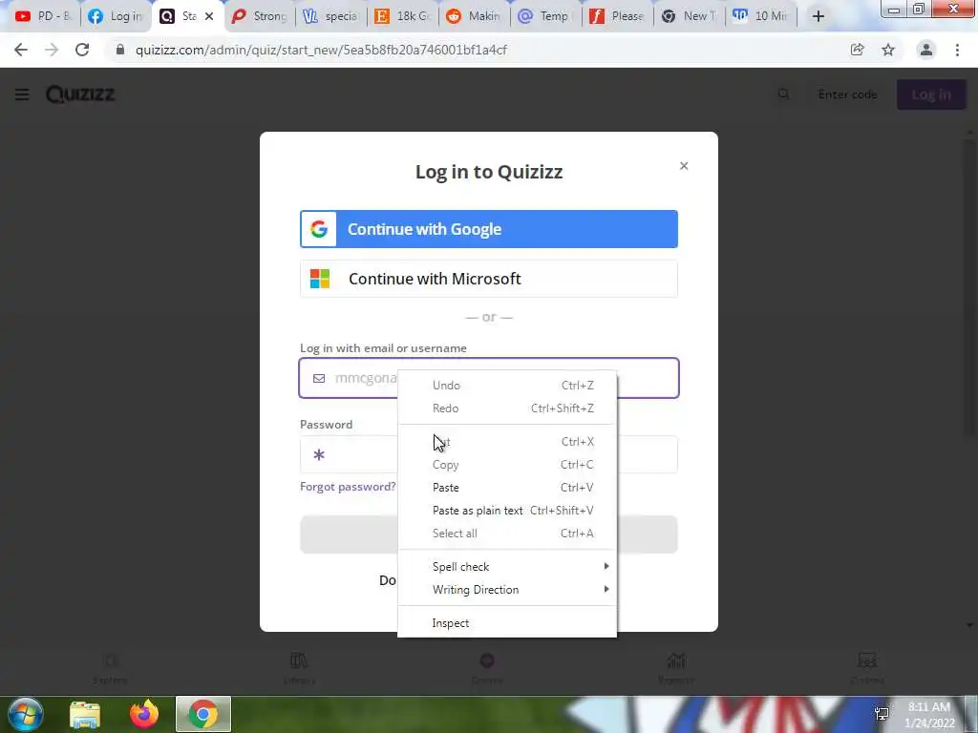This screenshot has width=978, height=733.
Task: Choose Undo in the context menu
Action: click(507, 386)
